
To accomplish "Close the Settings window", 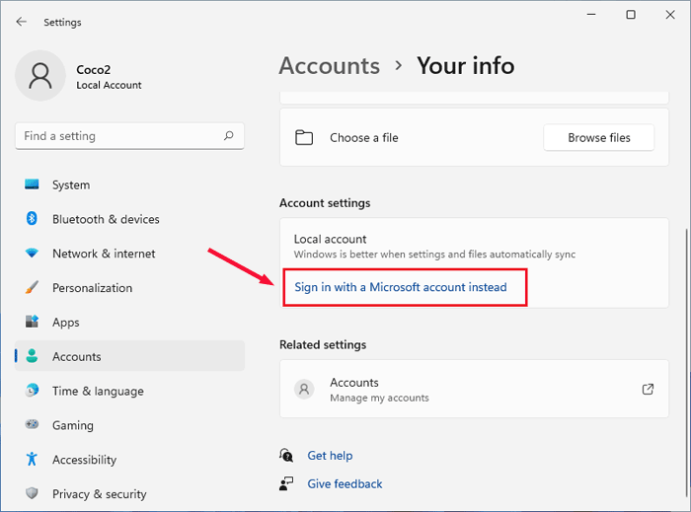I will tap(670, 15).
